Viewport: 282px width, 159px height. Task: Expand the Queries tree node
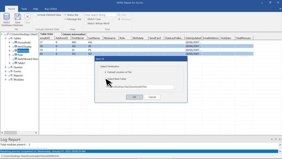tap(6, 67)
